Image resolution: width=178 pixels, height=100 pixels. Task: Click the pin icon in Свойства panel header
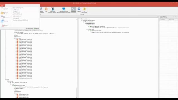[175, 17]
